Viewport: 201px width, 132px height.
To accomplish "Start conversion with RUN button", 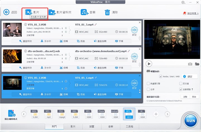I will [191, 121].
